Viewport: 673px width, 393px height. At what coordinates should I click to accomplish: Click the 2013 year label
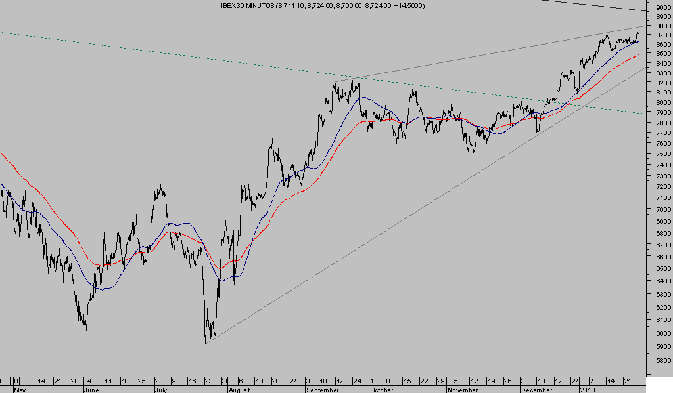pyautogui.click(x=587, y=389)
